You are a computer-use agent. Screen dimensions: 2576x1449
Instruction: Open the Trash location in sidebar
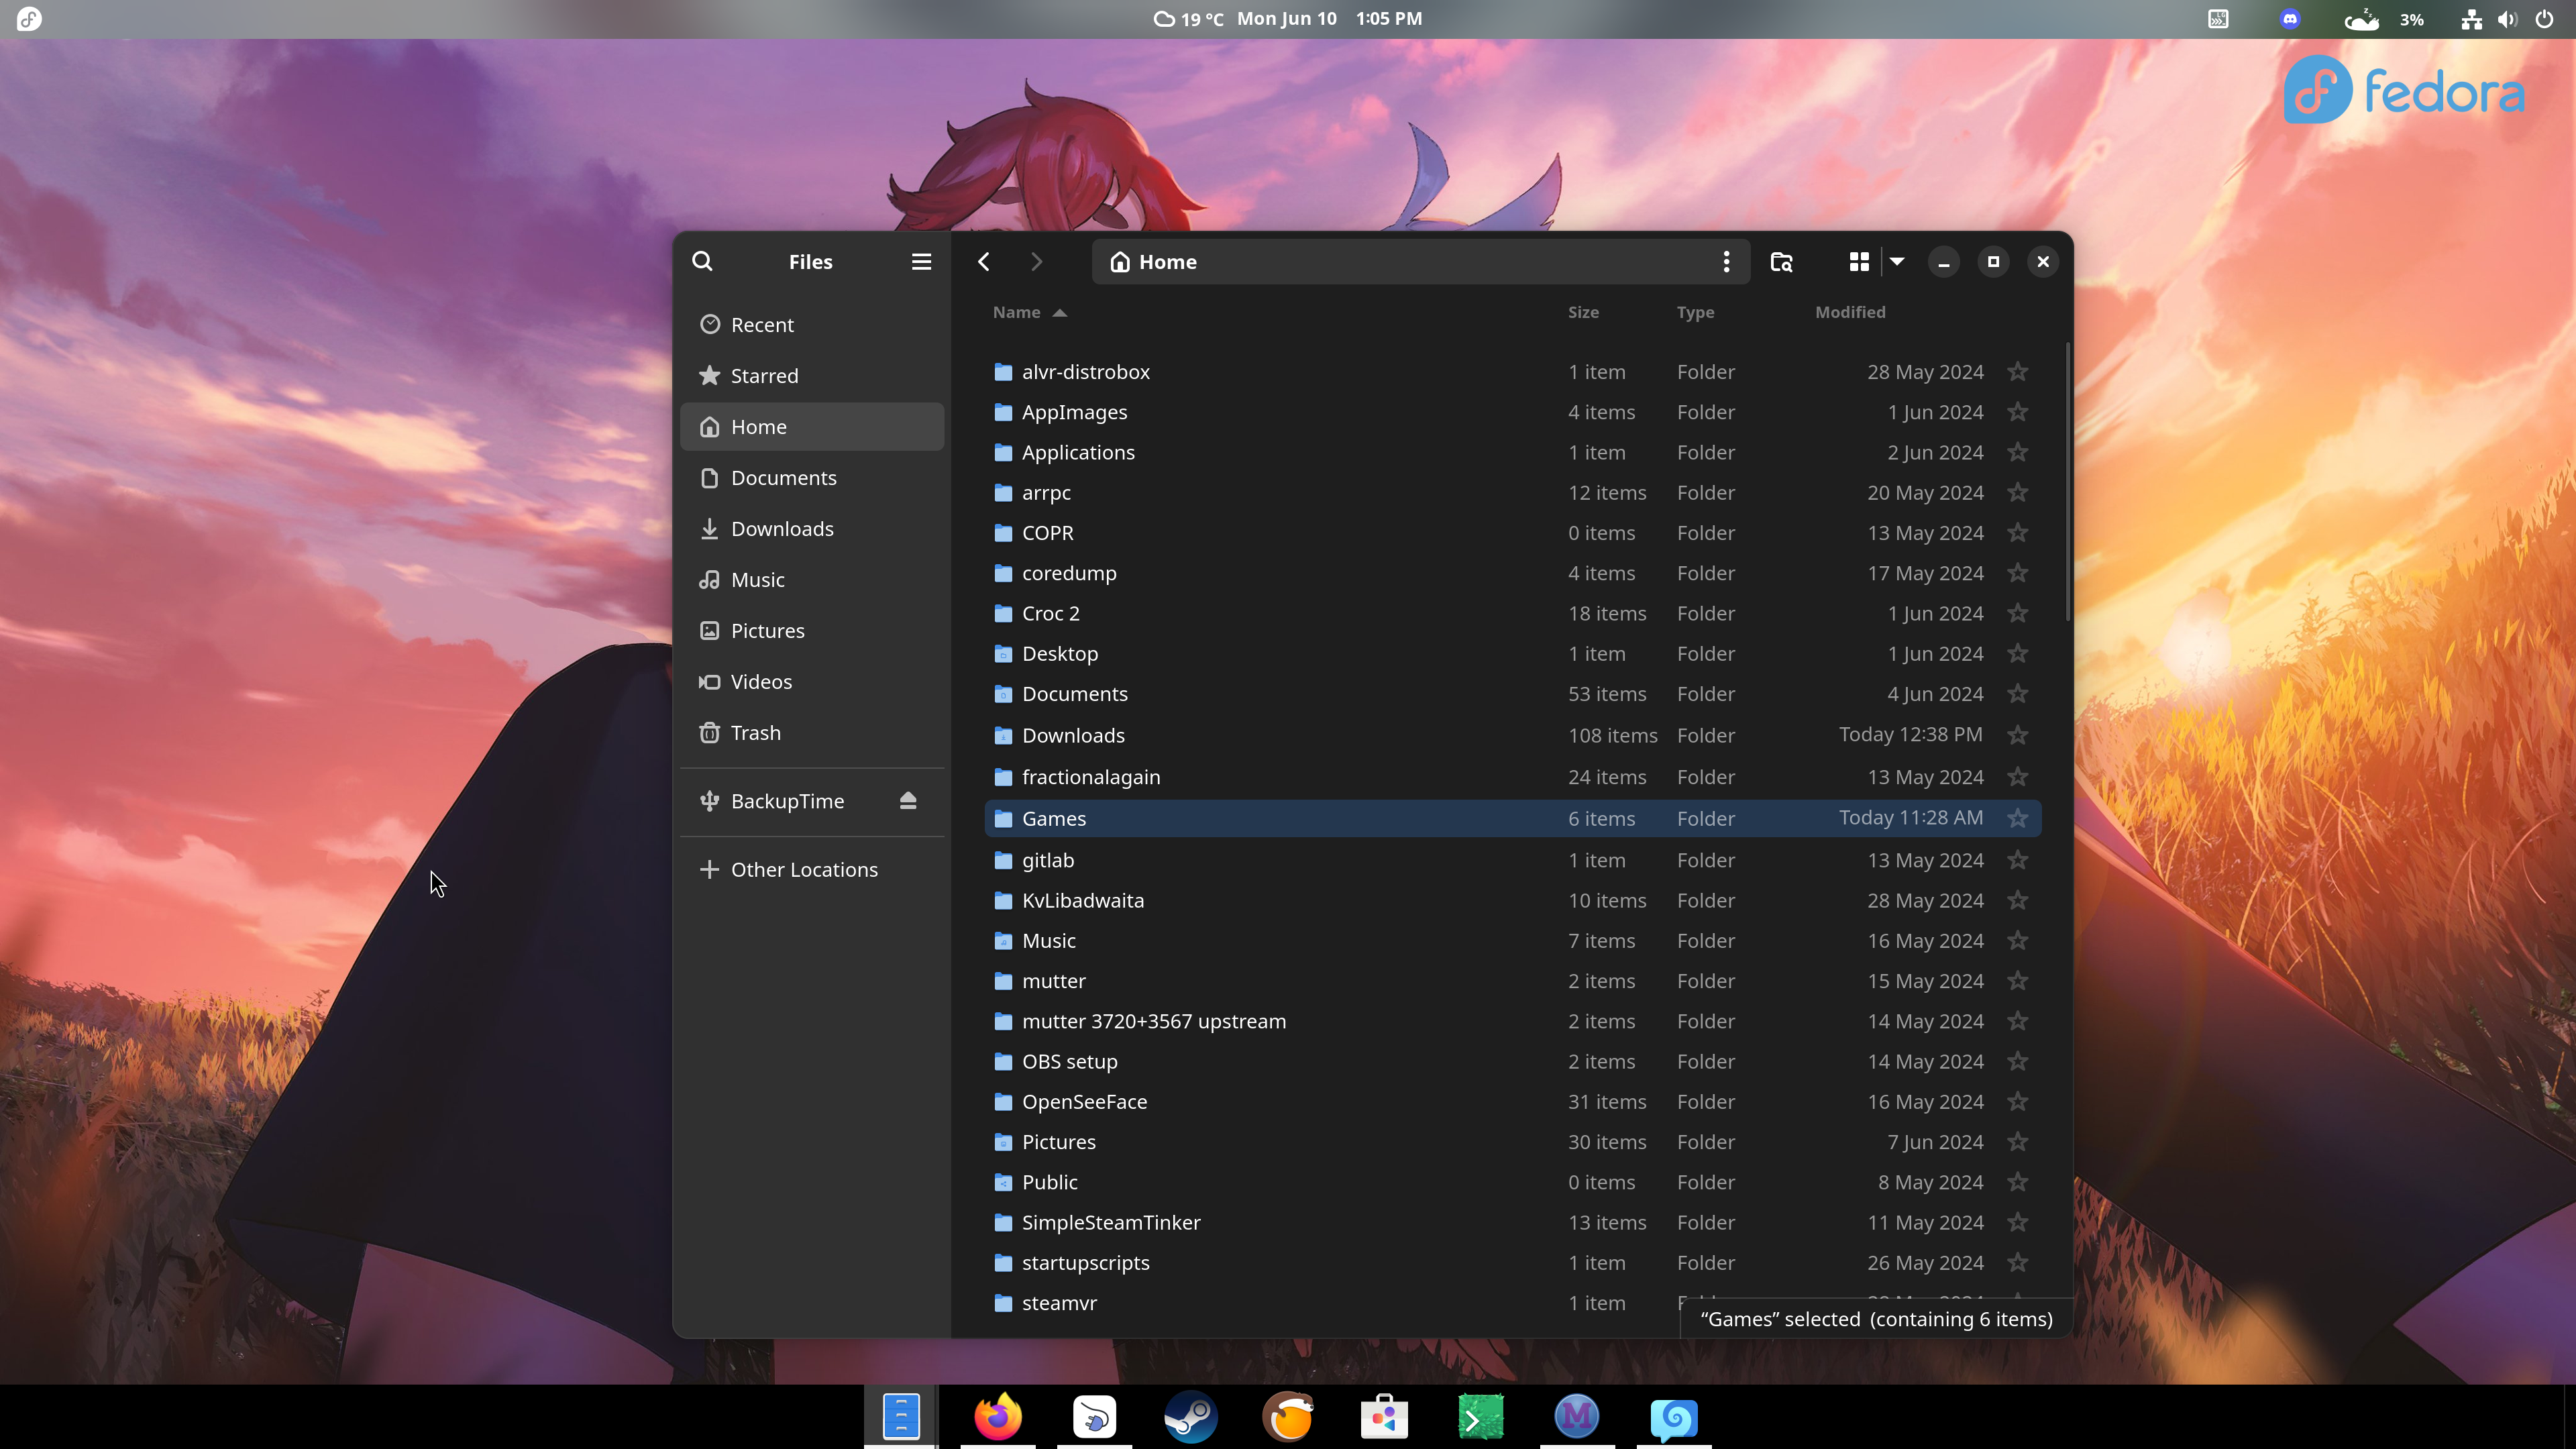[x=755, y=733]
